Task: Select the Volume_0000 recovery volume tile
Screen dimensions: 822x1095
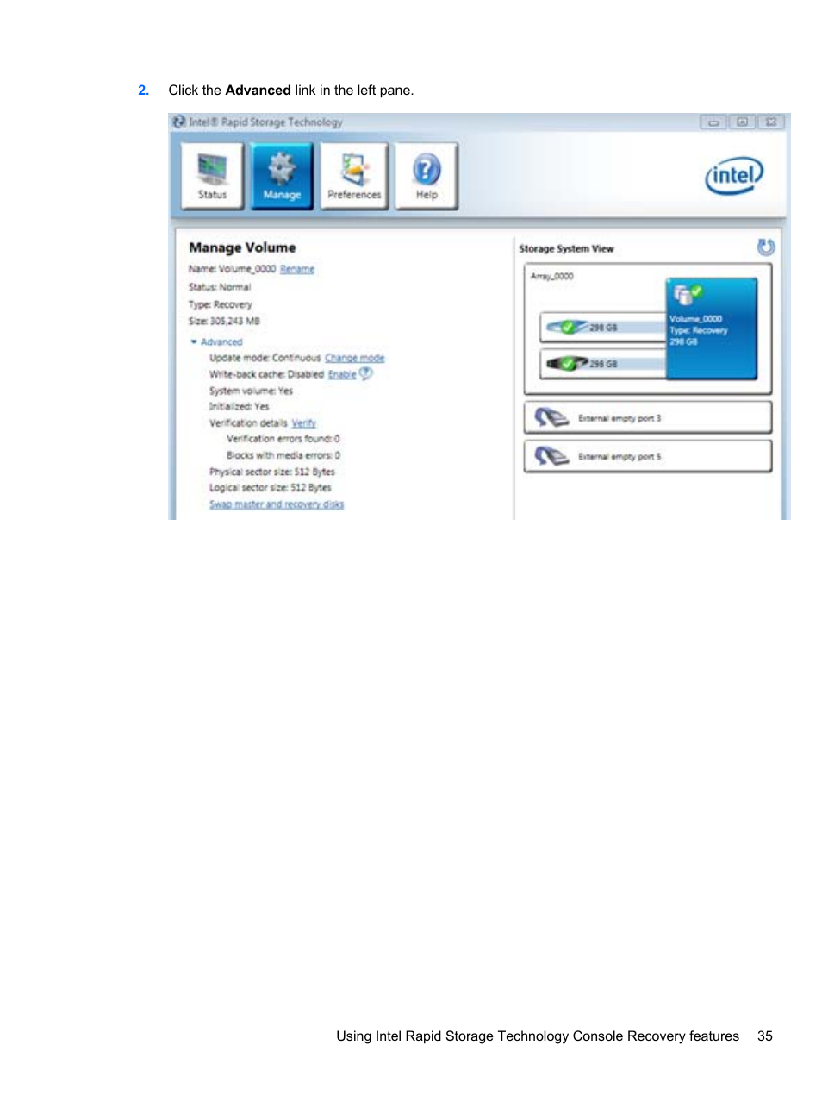Action: pyautogui.click(x=711, y=328)
